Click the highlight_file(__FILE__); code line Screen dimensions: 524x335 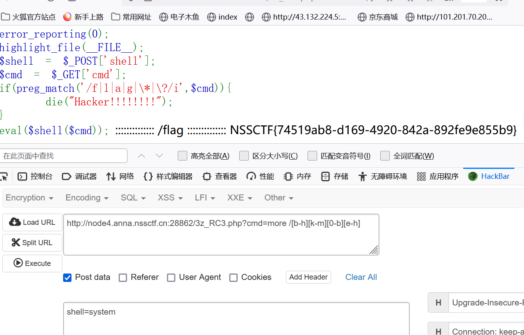tap(72, 48)
